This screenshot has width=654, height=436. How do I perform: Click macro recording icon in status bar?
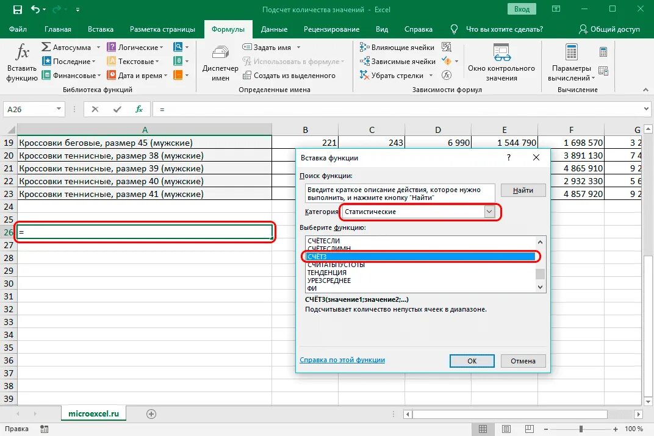[x=44, y=429]
